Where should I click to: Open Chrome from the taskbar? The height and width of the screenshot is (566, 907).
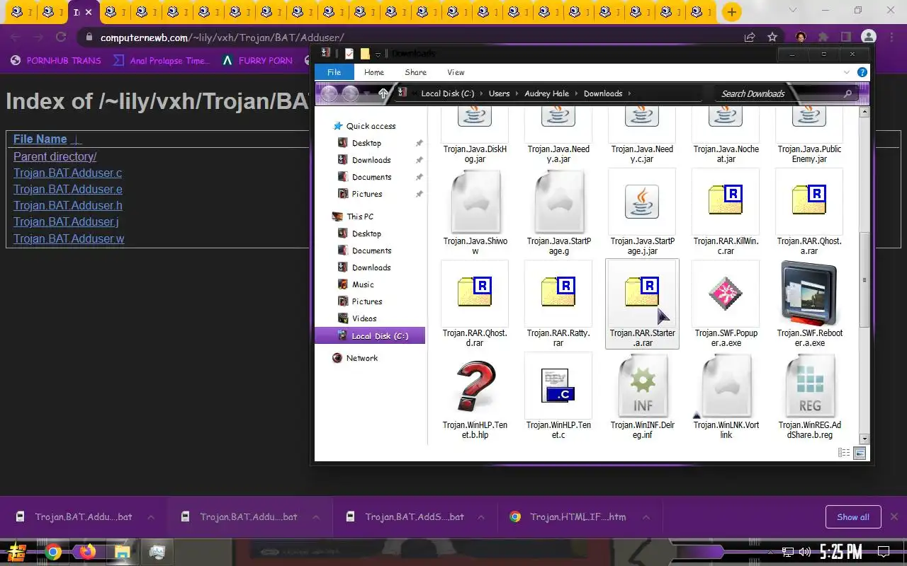tap(53, 552)
